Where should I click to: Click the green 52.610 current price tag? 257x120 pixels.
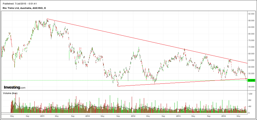click(x=251, y=80)
